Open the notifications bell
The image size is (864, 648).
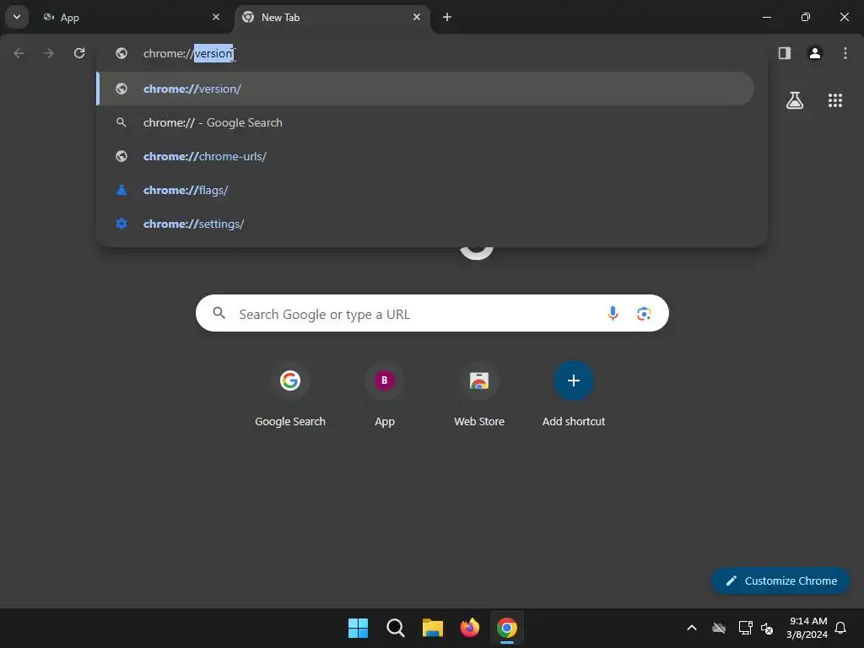(841, 628)
